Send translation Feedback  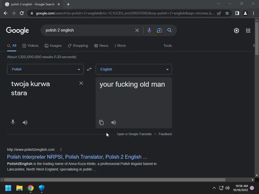coord(165,134)
